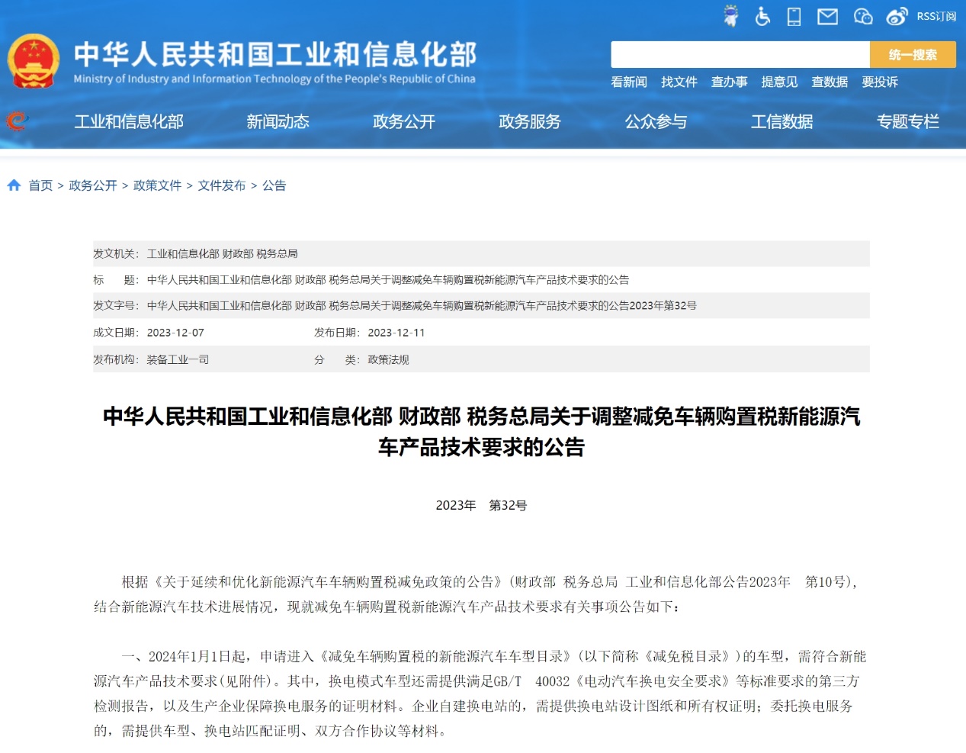Click the 发文机关 value 工业和信息化部 财政部 税务总局
The height and width of the screenshot is (753, 966).
(223, 253)
